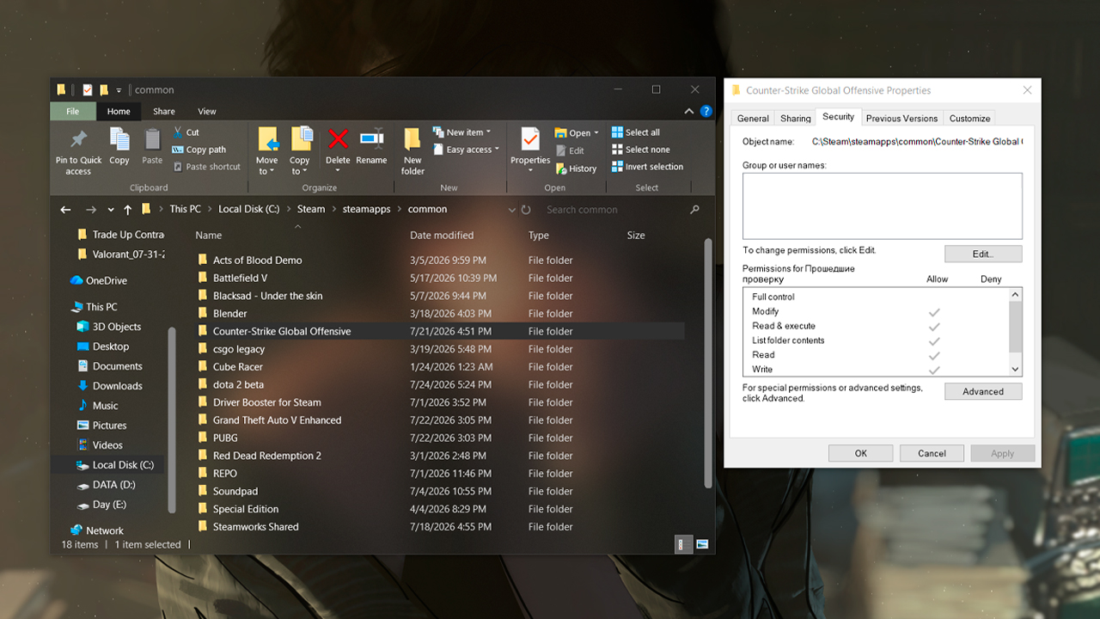Open the Move to dropdown
The height and width of the screenshot is (619, 1100).
click(x=266, y=166)
